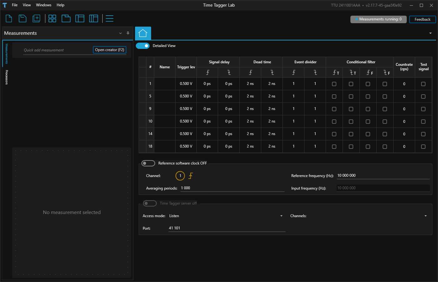Click the falling edge icon under Event divider

(x=315, y=72)
